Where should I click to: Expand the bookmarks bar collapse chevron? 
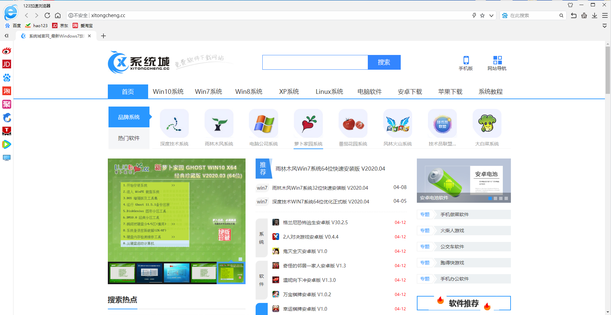click(605, 26)
